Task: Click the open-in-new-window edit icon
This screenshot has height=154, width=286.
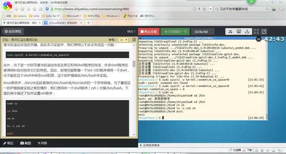Action: coord(264,31)
